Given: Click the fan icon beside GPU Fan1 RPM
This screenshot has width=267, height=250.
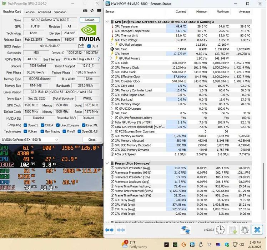Looking at the screenshot, I should coord(112,49).
